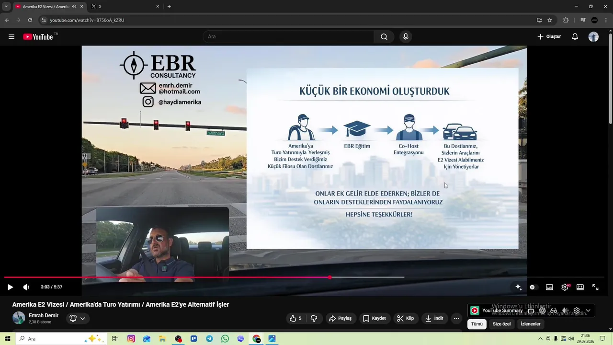Show hidden system tray icons chevron
The image size is (613, 345).
coord(541,339)
